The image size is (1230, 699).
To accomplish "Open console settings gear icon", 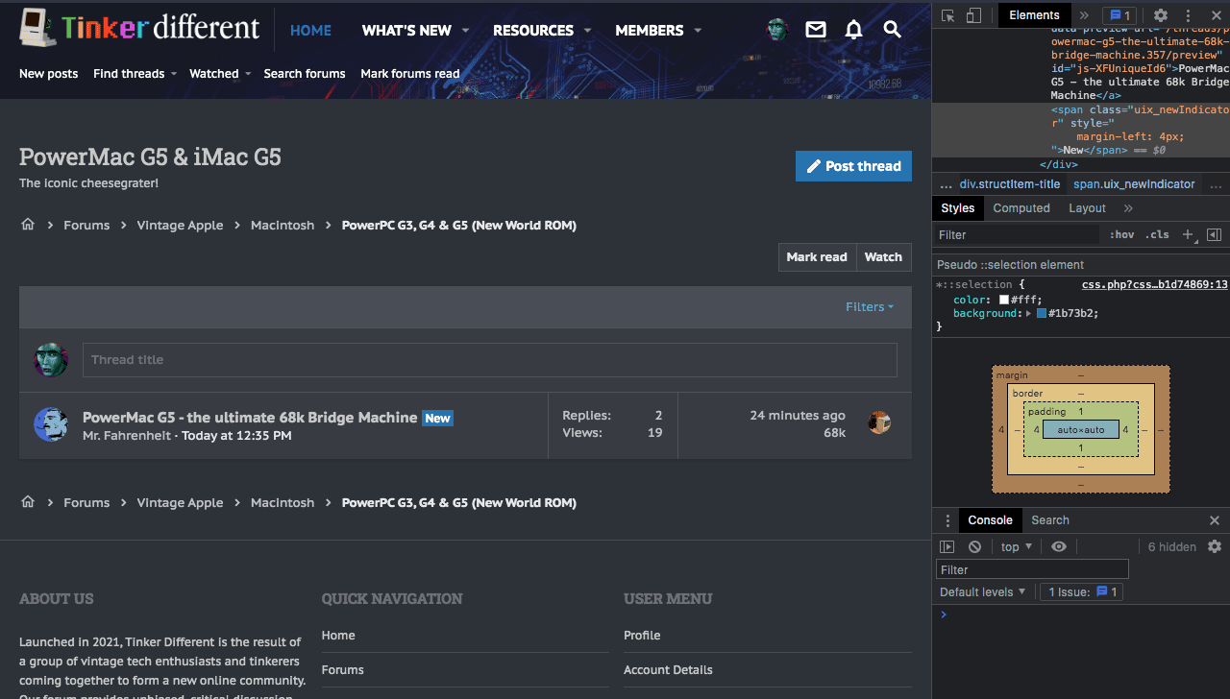I will (1215, 546).
